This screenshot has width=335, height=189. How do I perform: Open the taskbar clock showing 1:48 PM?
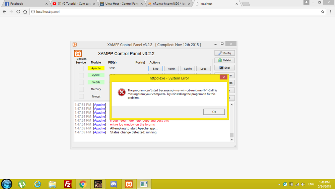(x=324, y=184)
